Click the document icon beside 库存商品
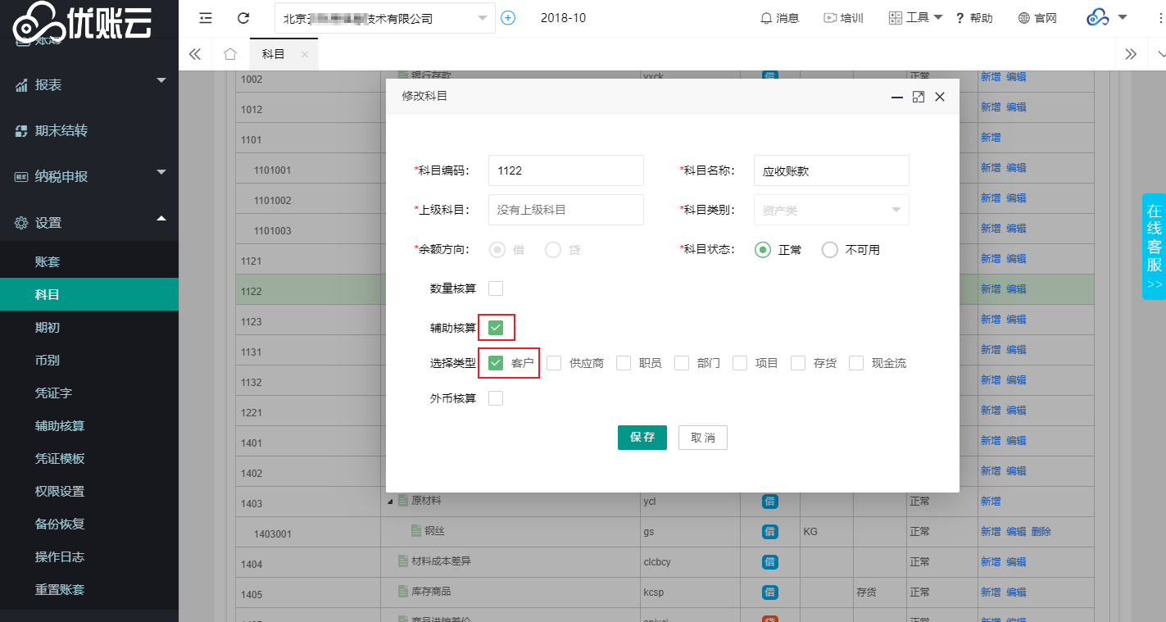Viewport: 1166px width, 622px height. pyautogui.click(x=402, y=592)
